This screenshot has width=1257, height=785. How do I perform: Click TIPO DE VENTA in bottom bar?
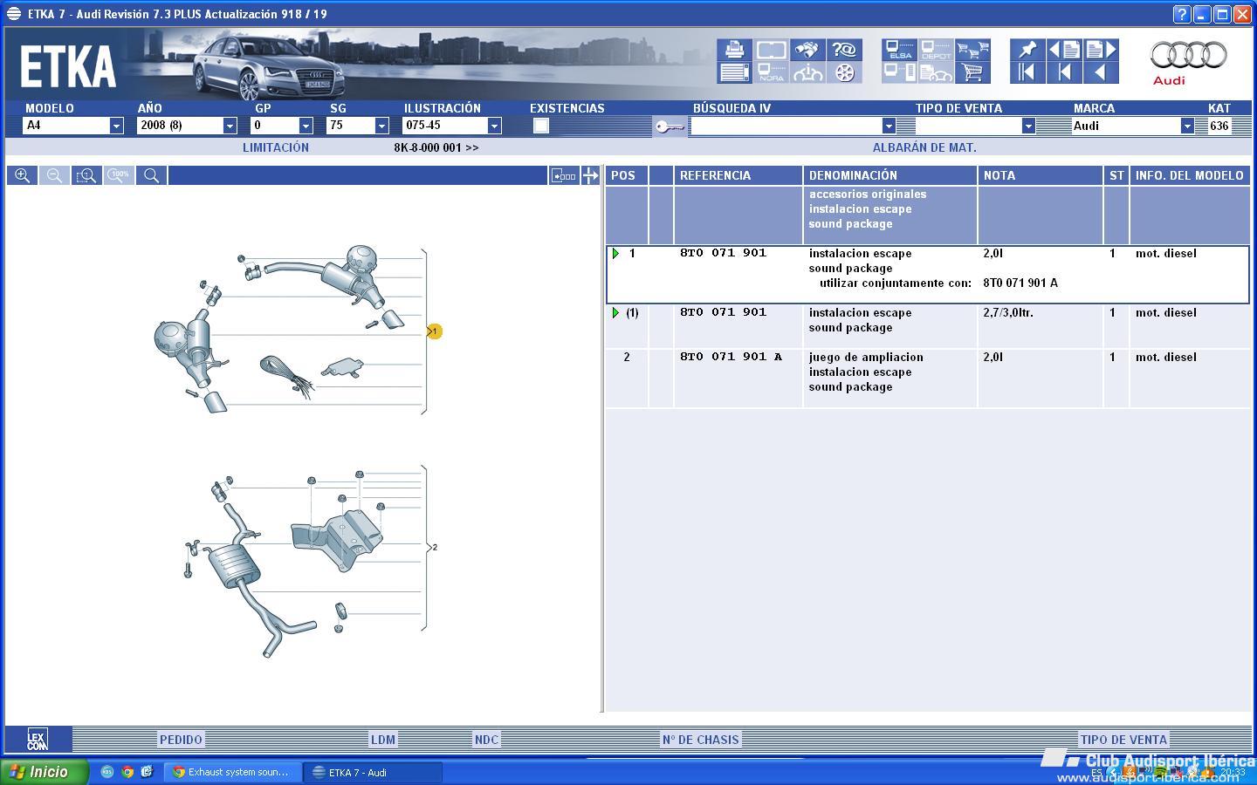pos(1123,740)
